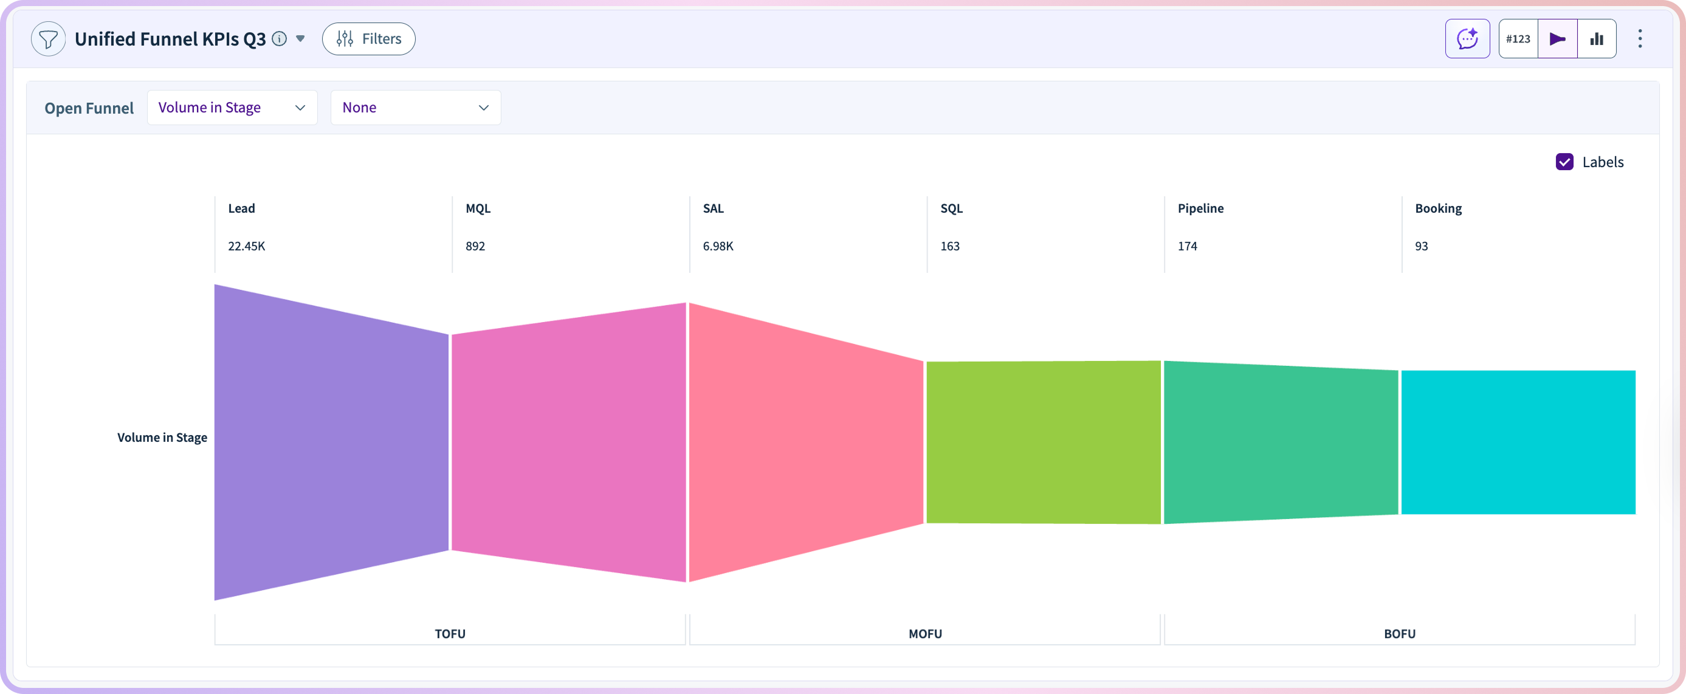Click the info icon next to title
This screenshot has height=694, width=1686.
[x=280, y=39]
